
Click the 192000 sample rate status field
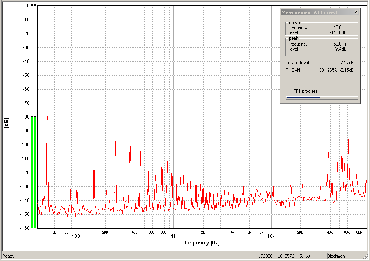pos(266,256)
